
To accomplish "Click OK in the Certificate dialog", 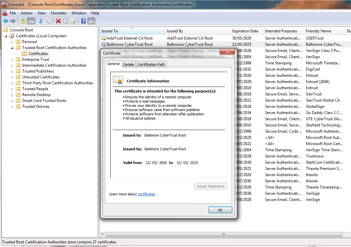I will pyautogui.click(x=220, y=210).
